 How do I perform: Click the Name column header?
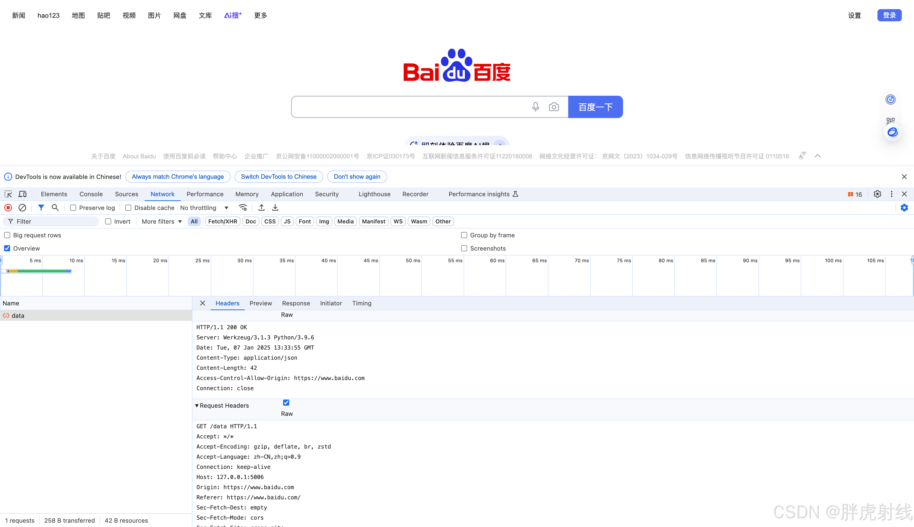coord(95,303)
